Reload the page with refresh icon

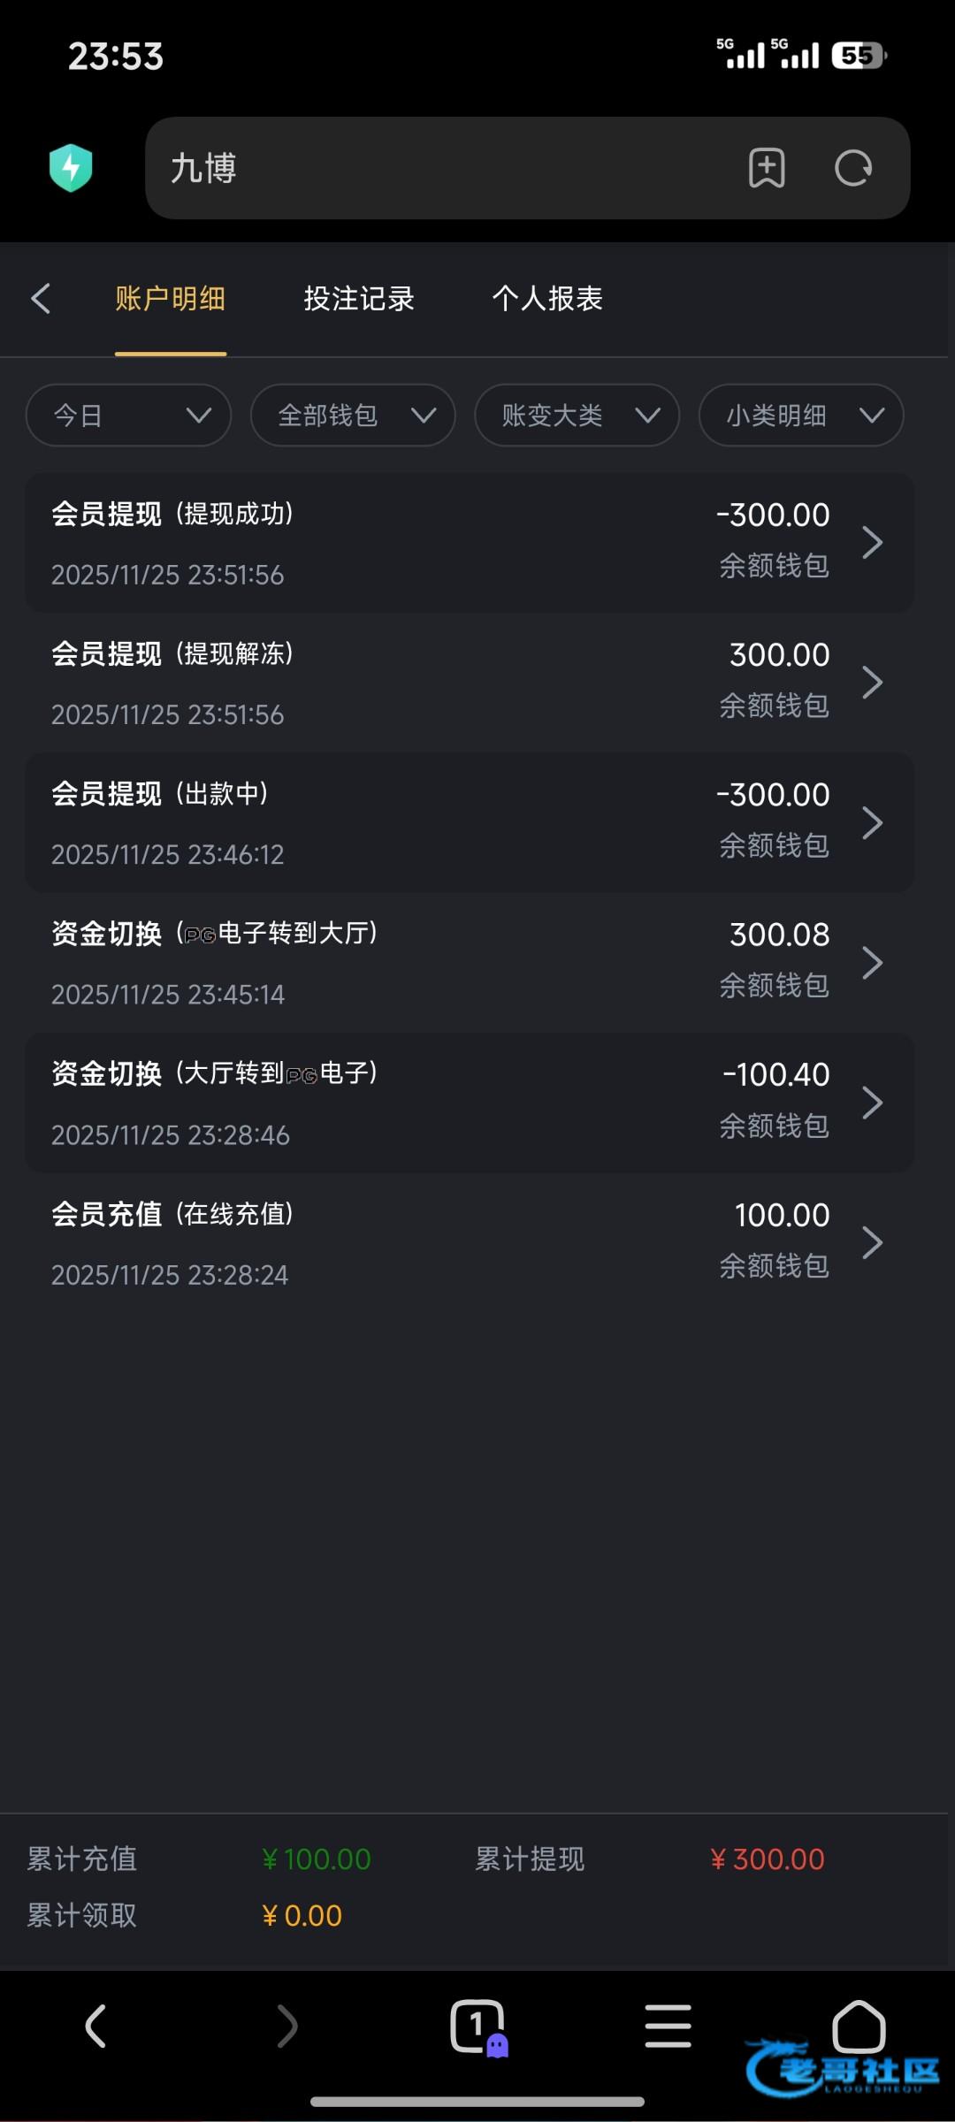[853, 168]
